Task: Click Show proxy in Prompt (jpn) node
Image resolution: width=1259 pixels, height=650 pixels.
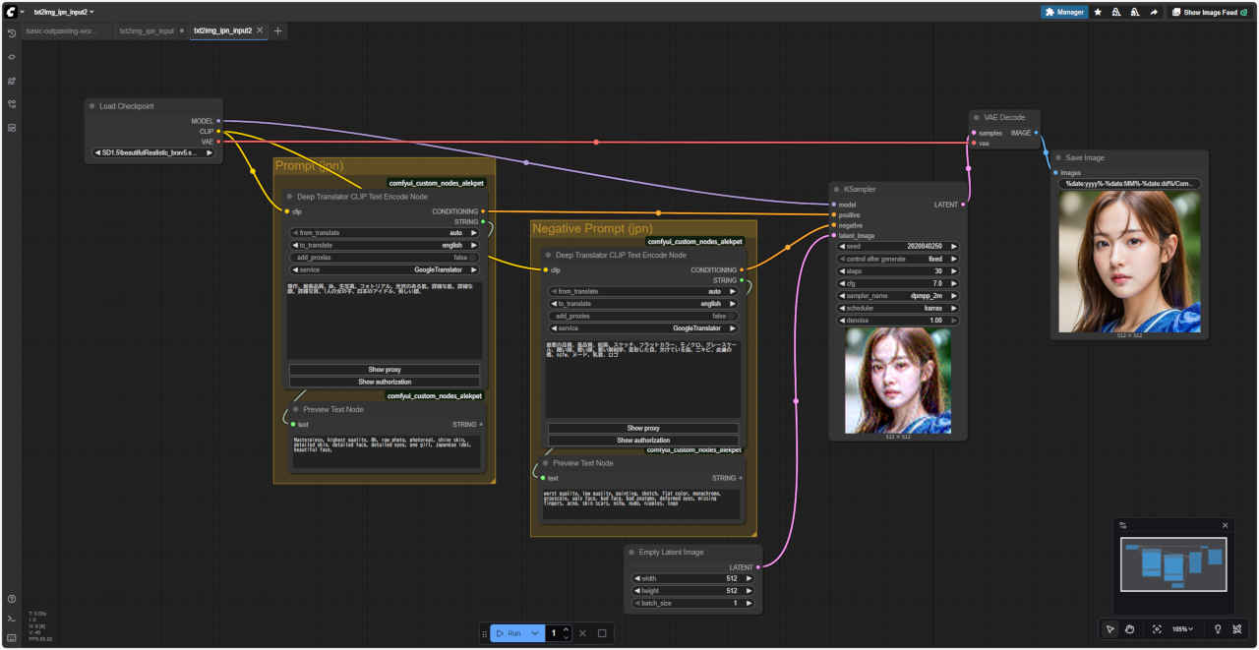Action: pos(384,370)
